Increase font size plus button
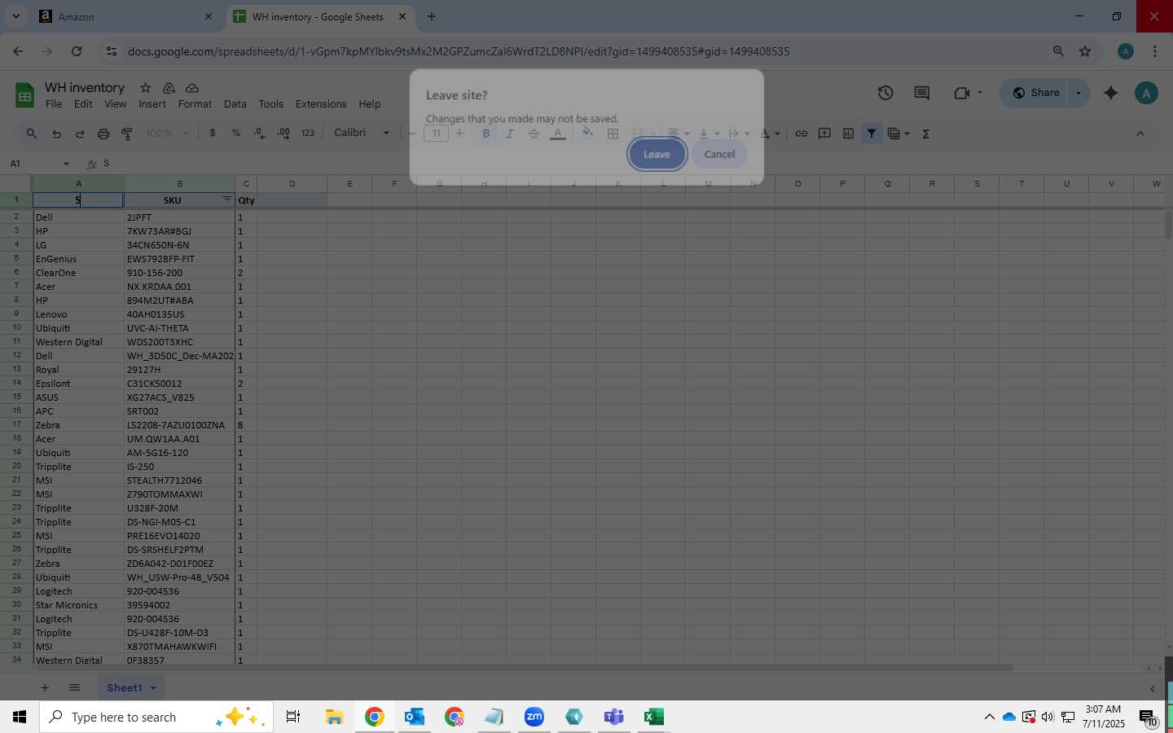The image size is (1173, 733). click(459, 134)
